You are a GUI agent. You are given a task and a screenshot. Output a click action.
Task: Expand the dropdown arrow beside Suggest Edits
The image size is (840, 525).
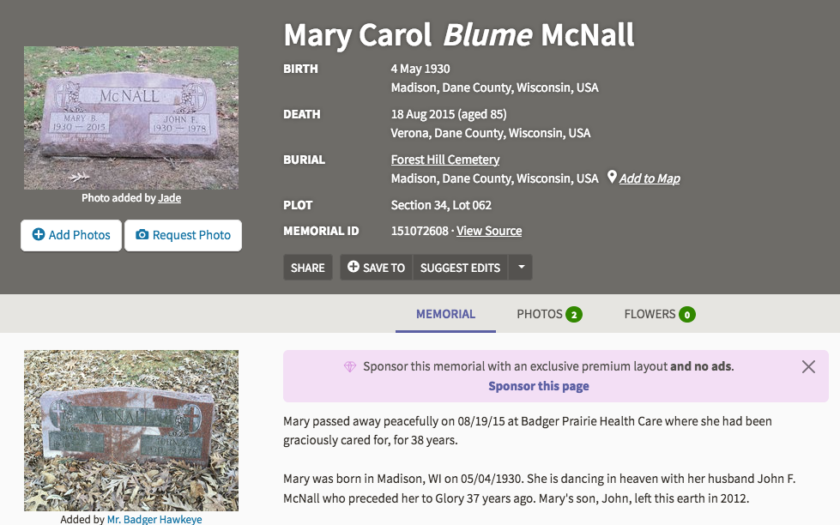click(x=520, y=268)
